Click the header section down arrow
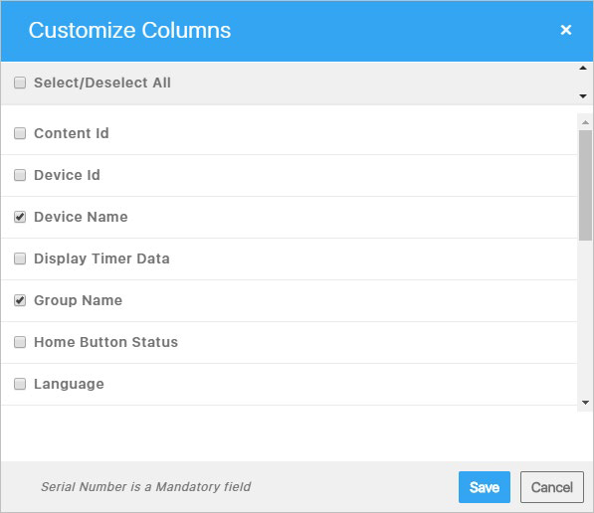Screen dimensions: 594x513 (x=583, y=96)
